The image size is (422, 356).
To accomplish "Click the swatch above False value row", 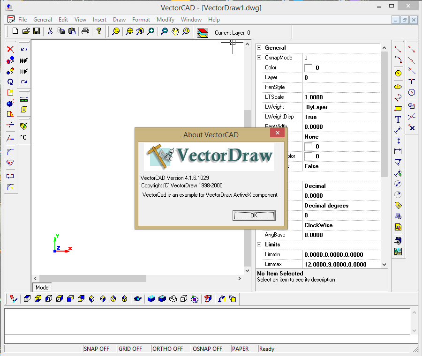I will 308,156.
